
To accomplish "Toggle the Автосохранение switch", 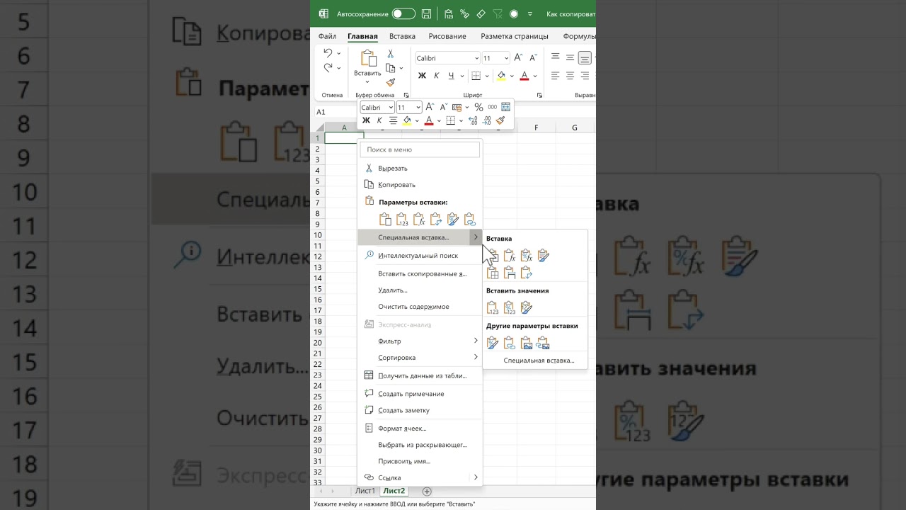I will (x=403, y=13).
